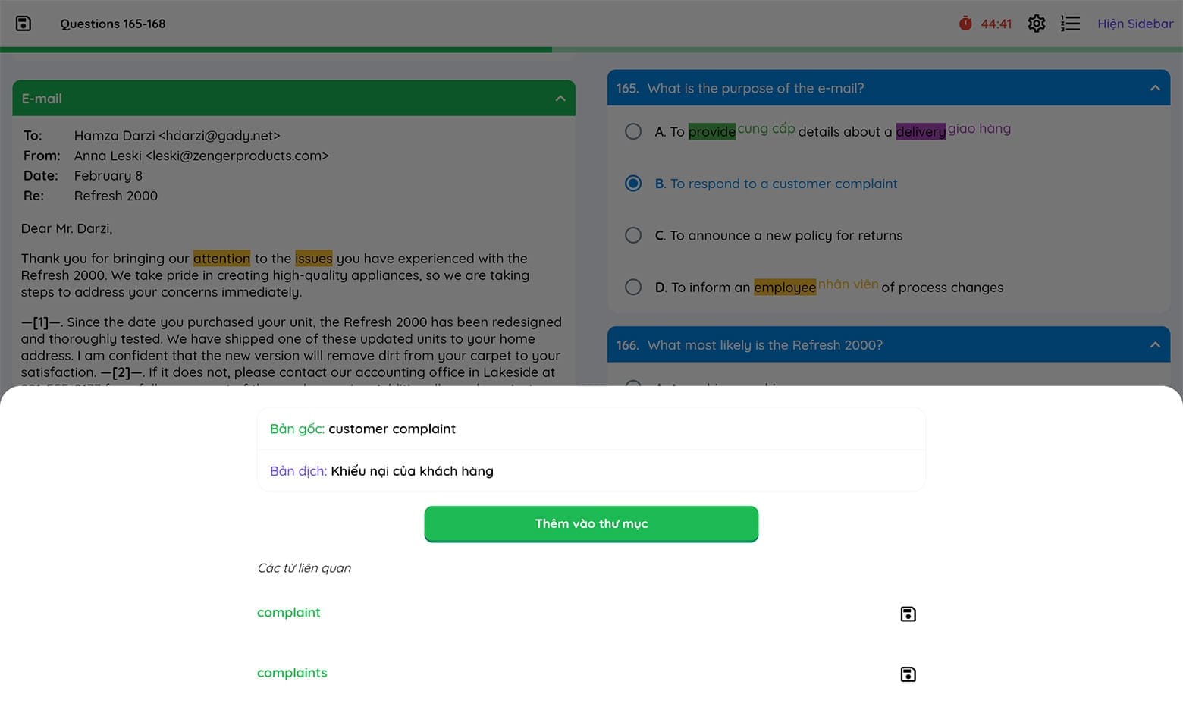Click the 'Hiện Sidebar' link

[x=1134, y=24]
